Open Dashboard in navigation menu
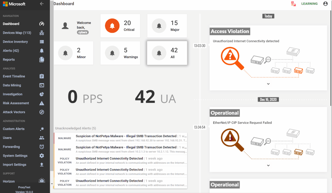332x193 pixels. (11, 24)
